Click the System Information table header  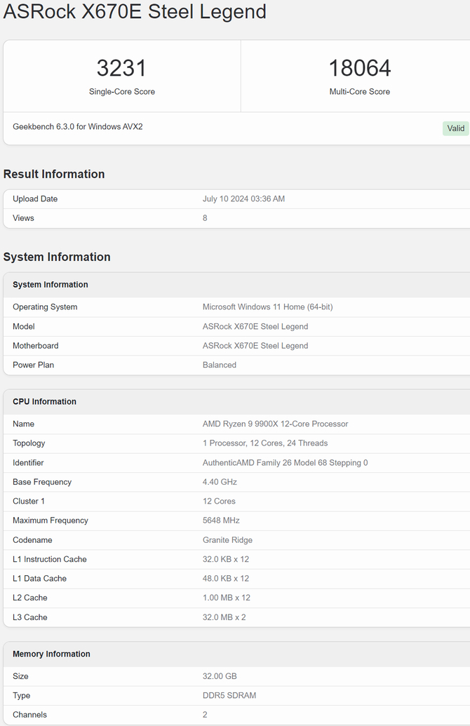coord(51,285)
